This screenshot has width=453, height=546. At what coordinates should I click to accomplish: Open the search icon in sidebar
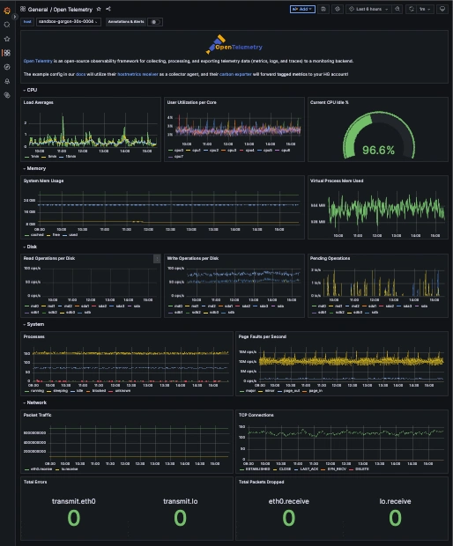coord(7,25)
